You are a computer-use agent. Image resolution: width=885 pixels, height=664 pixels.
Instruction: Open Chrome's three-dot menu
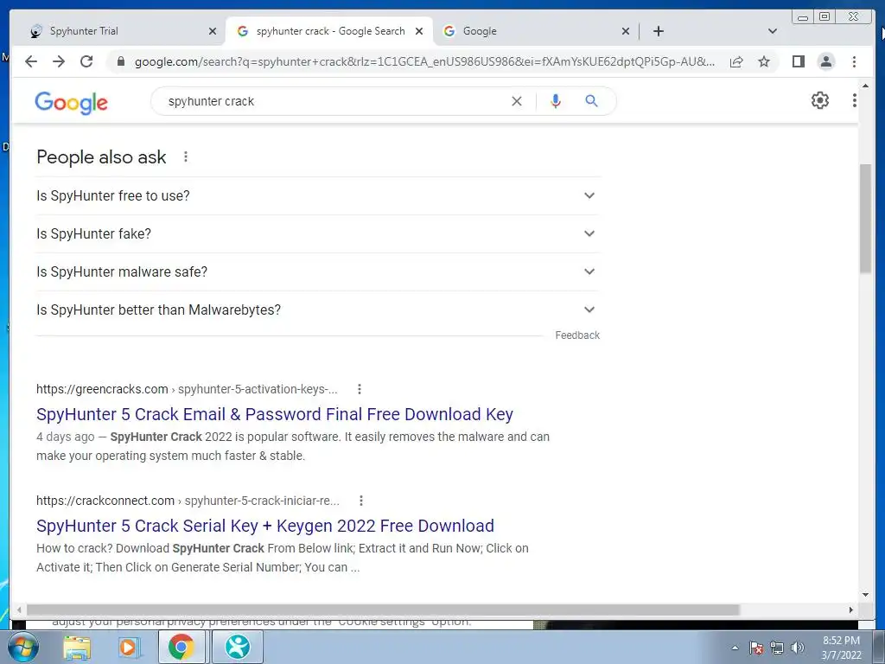point(854,61)
